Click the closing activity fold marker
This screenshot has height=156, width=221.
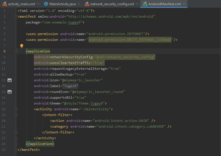16,138
